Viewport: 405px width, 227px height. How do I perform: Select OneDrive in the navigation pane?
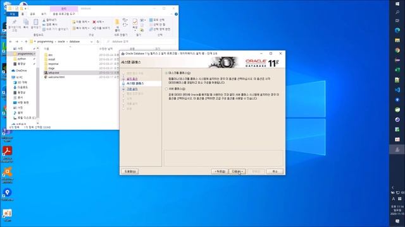[21, 71]
